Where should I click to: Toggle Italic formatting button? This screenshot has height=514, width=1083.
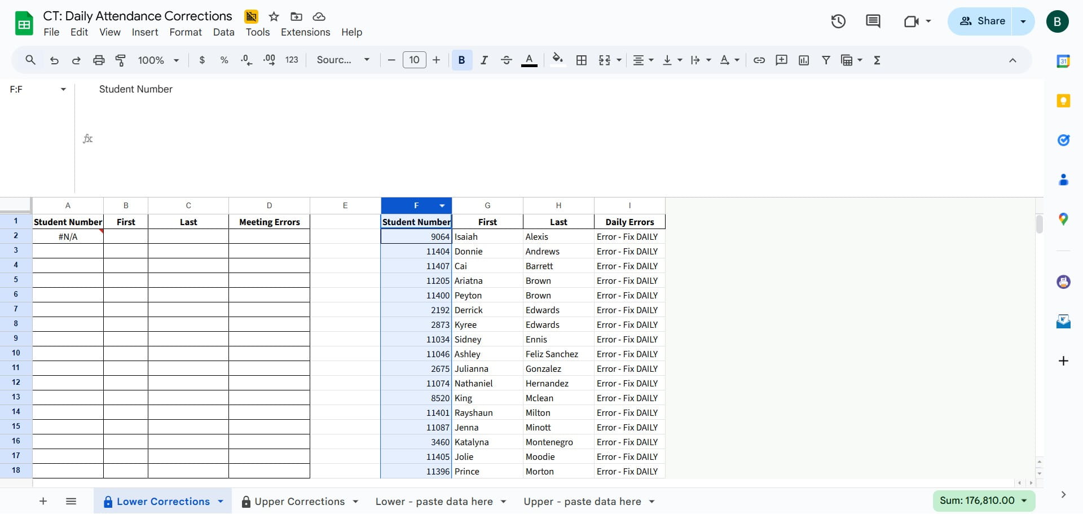[484, 60]
